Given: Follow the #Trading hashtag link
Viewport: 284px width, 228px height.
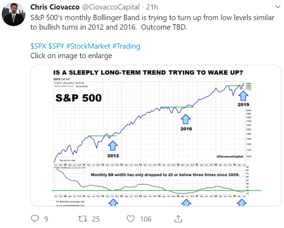Looking at the screenshot, I should point(126,46).
